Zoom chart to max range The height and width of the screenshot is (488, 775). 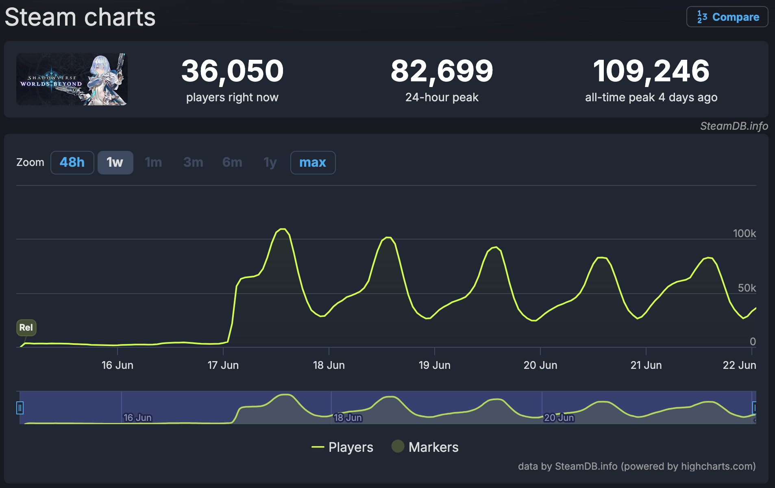coord(313,163)
